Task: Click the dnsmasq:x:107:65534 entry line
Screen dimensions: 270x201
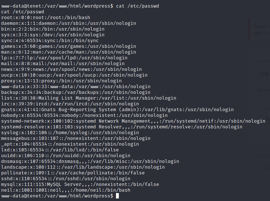Action: click(x=90, y=161)
